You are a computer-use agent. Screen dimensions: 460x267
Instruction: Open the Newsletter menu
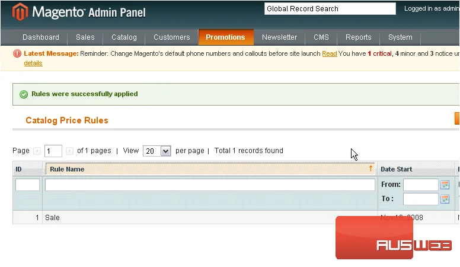[279, 37]
